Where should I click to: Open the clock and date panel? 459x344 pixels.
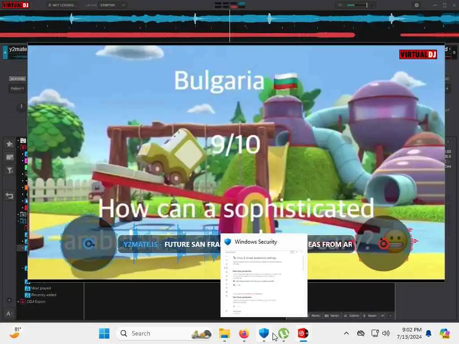click(x=409, y=333)
